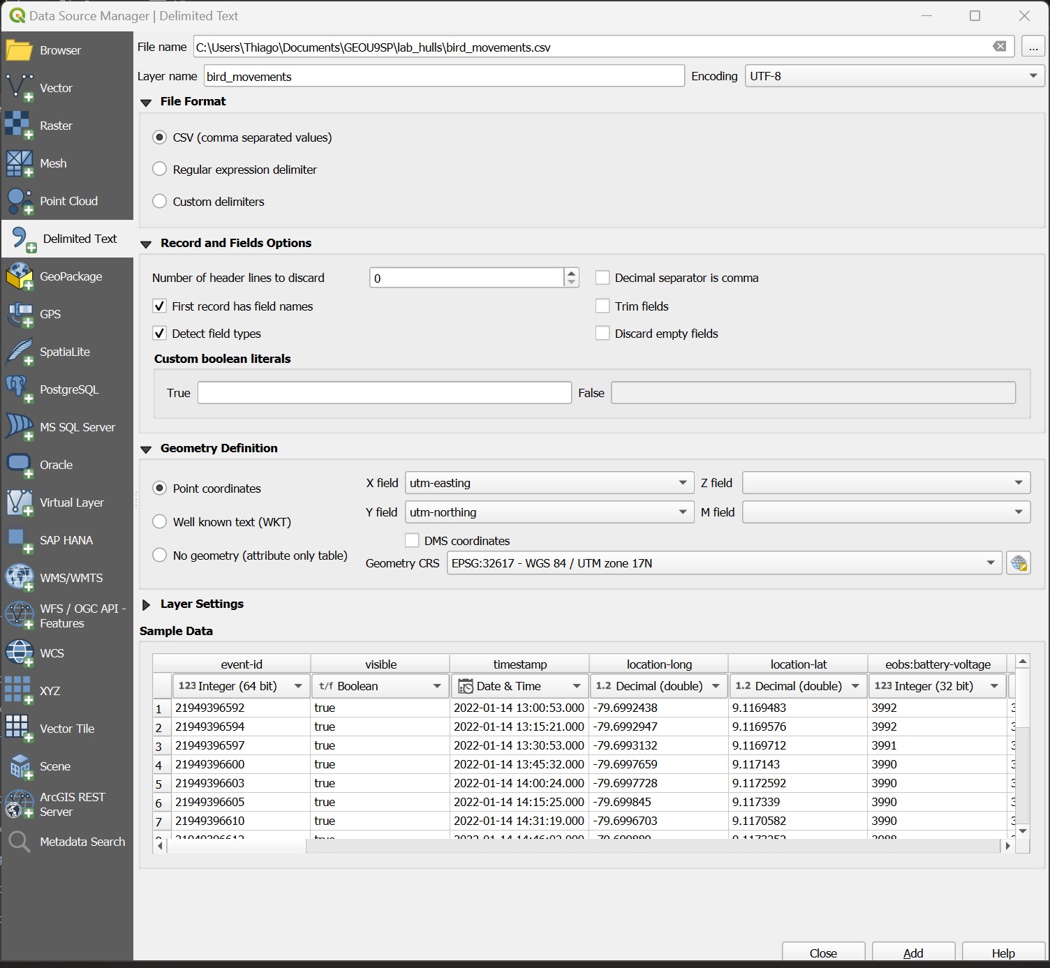Viewport: 1050px width, 968px height.
Task: Select Regular expression delimiter radio
Action: (x=160, y=169)
